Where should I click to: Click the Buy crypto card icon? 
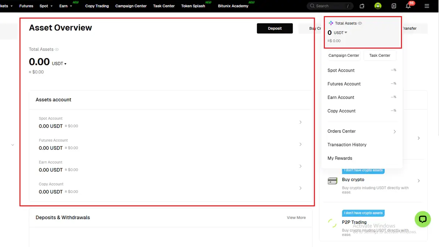point(333,181)
